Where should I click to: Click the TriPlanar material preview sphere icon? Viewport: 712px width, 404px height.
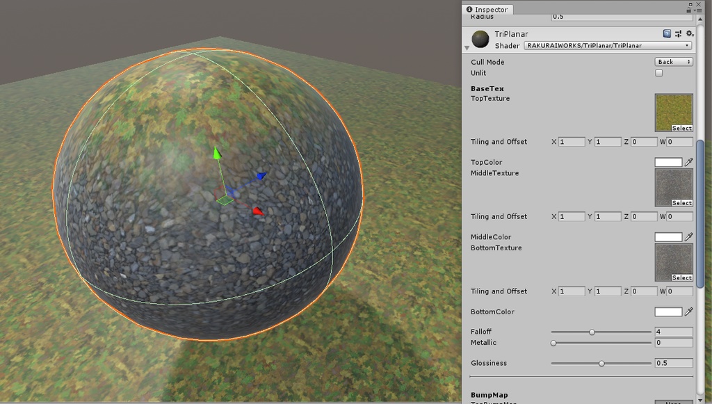(x=480, y=40)
